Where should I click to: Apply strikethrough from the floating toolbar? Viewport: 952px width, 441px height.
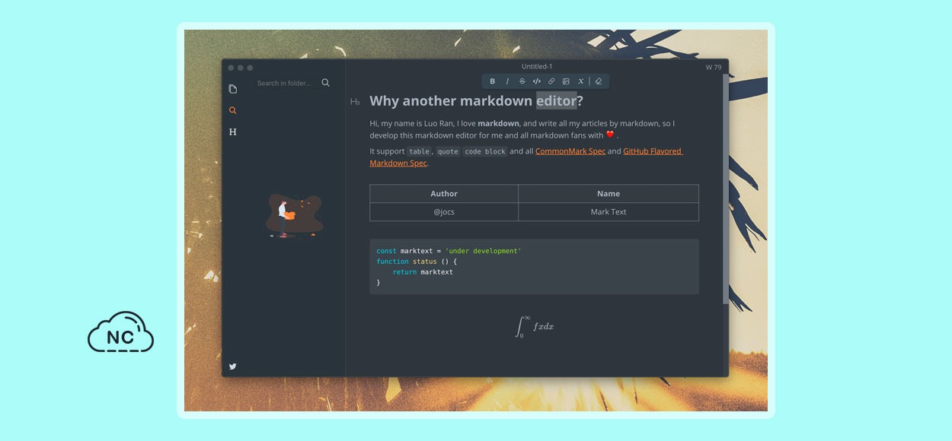point(522,81)
